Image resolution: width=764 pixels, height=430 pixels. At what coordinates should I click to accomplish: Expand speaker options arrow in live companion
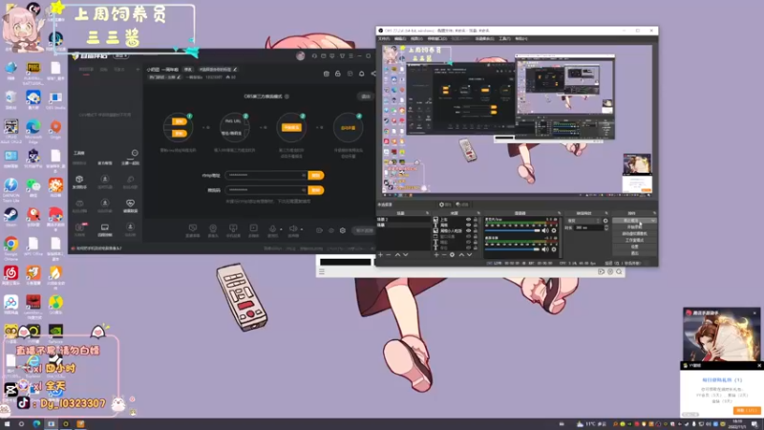(x=302, y=229)
